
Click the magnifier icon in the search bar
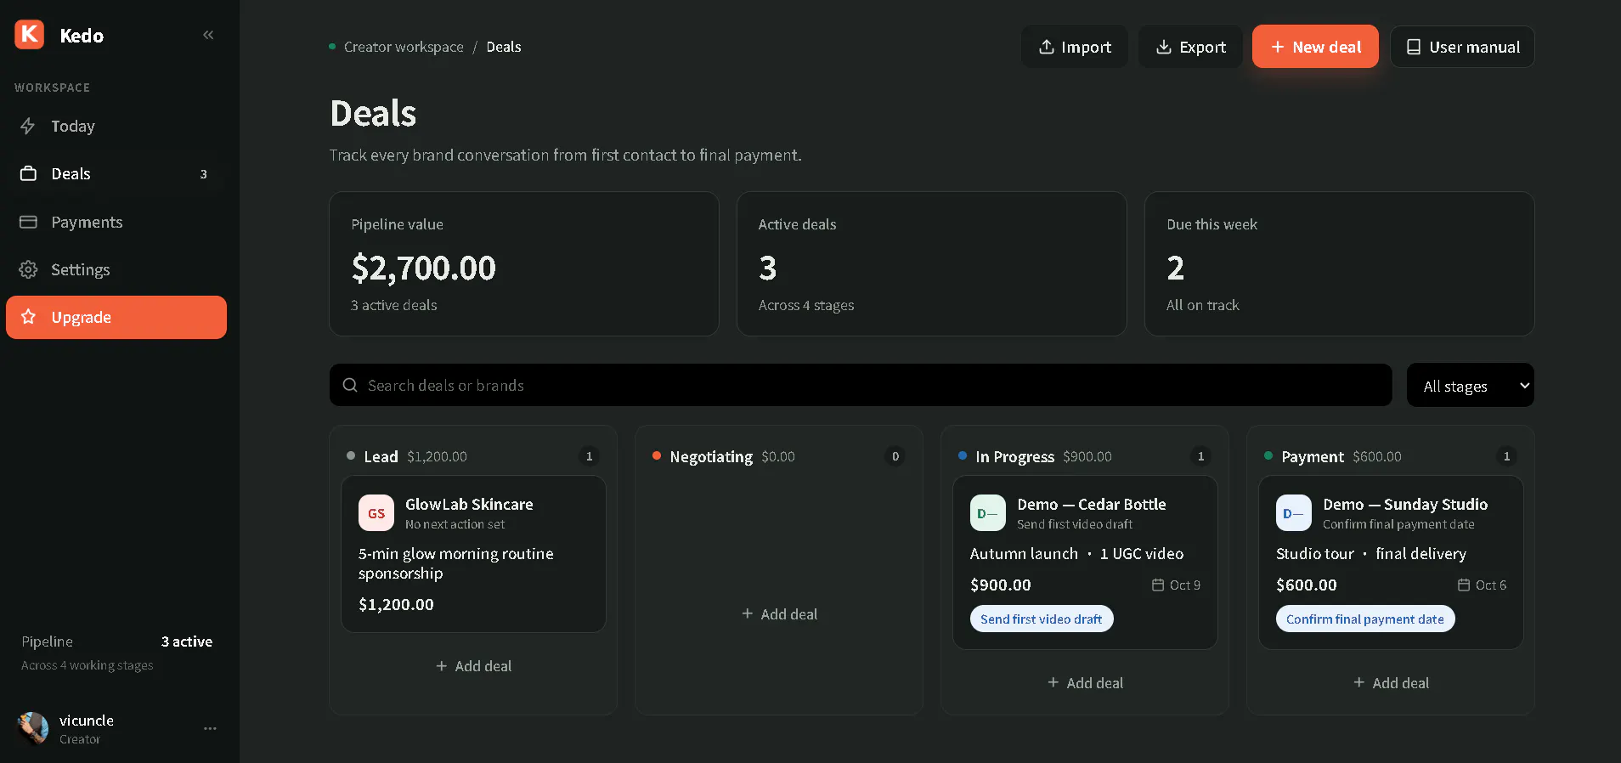tap(350, 386)
